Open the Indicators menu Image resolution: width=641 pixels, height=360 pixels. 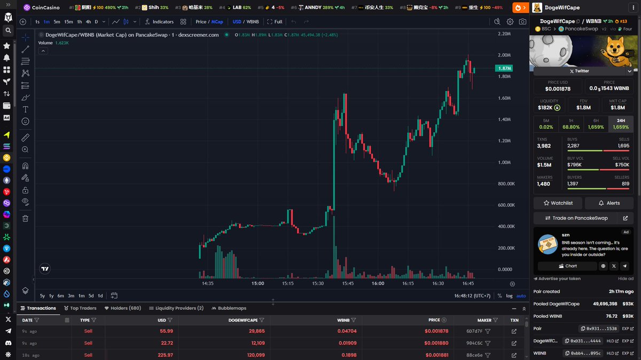[x=159, y=22]
